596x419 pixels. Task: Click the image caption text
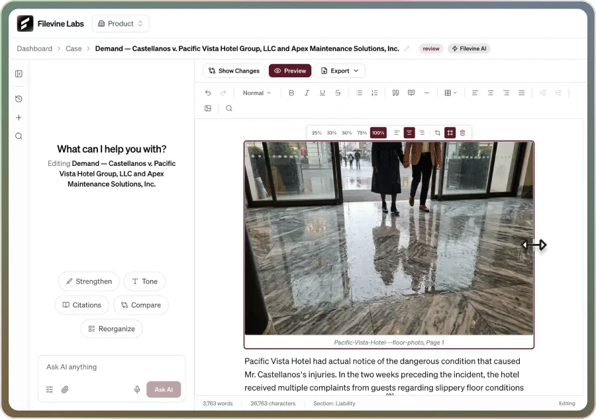(x=389, y=342)
